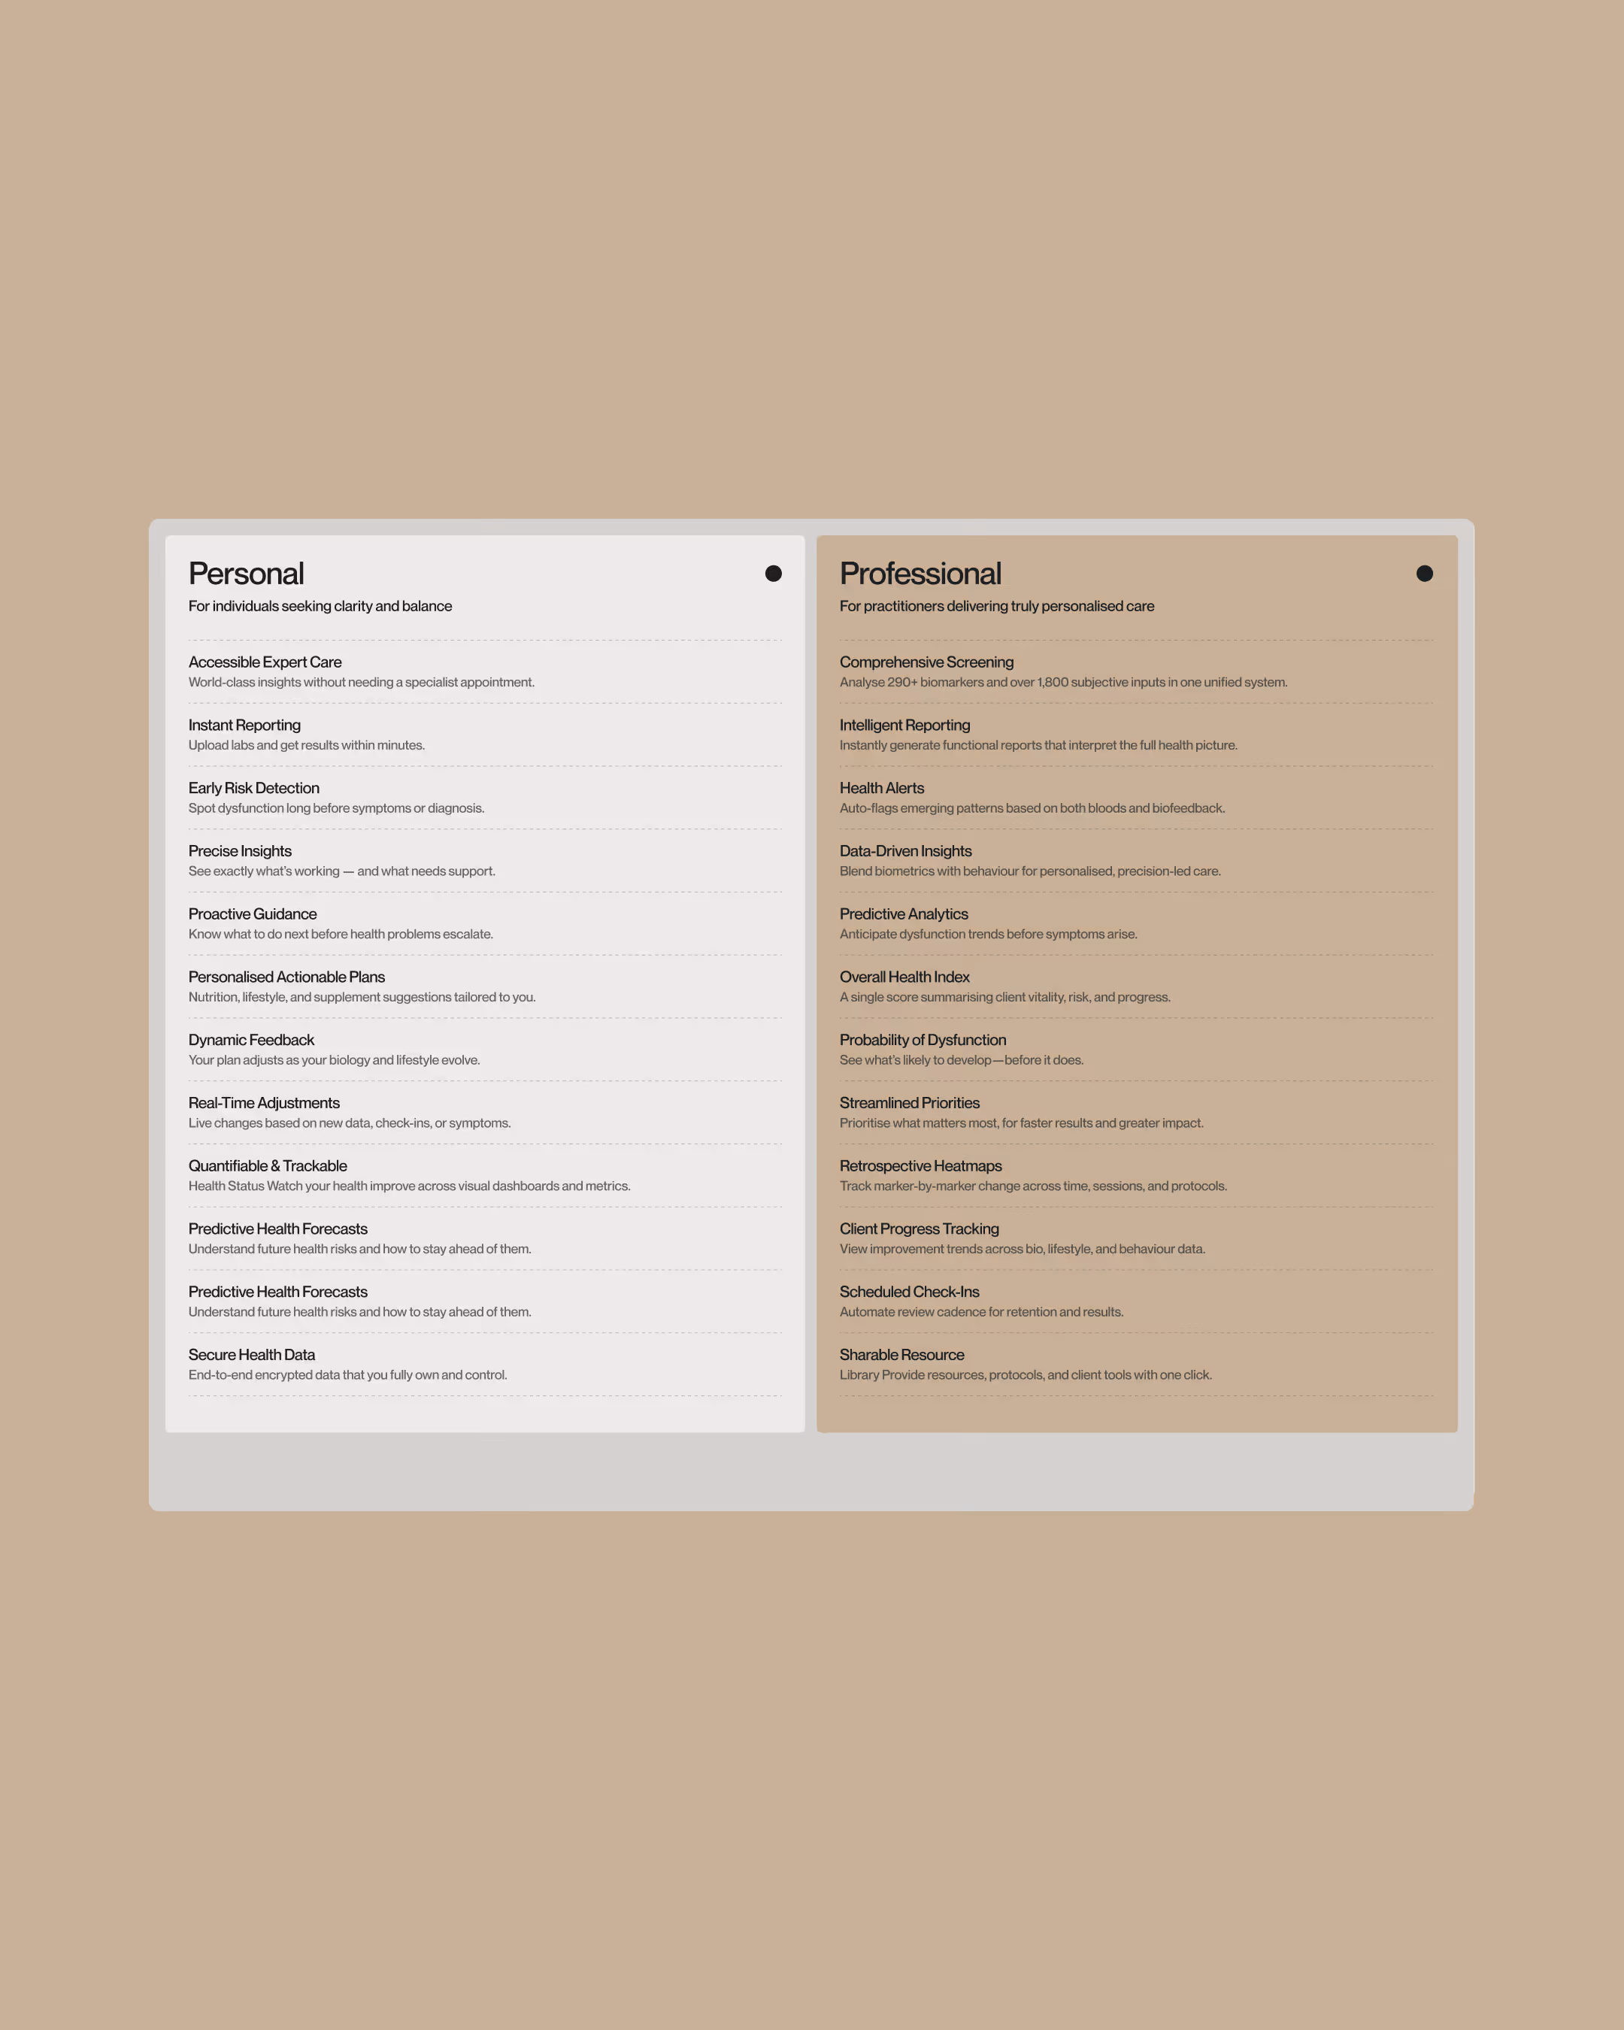The width and height of the screenshot is (1624, 2030).
Task: Click 'See exactly what's working' description
Action: click(x=342, y=872)
